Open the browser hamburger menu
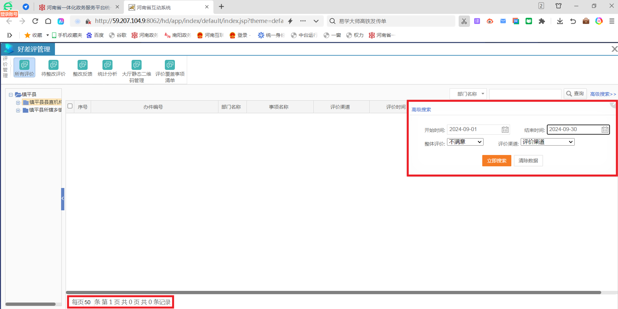The height and width of the screenshot is (309, 618). pos(612,21)
